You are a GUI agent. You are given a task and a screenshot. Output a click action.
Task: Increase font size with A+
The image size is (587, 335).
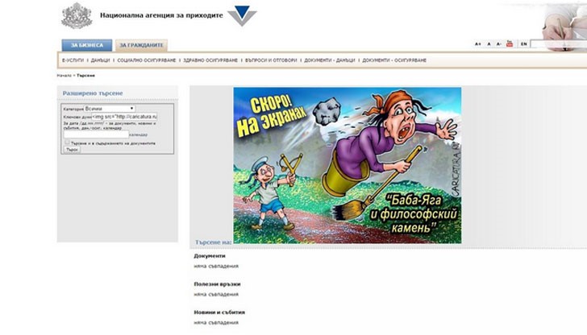point(478,43)
